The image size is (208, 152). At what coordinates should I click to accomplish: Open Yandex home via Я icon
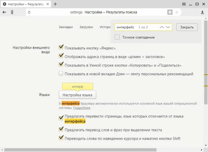(12, 12)
